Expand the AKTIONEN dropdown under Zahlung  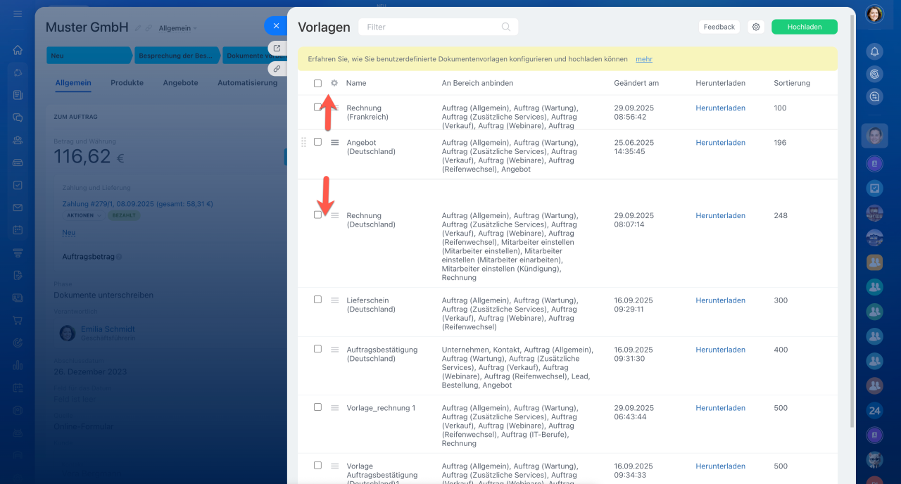pos(84,215)
